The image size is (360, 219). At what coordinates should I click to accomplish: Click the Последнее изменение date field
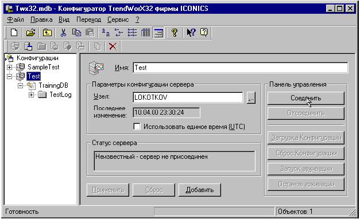[x=167, y=112]
